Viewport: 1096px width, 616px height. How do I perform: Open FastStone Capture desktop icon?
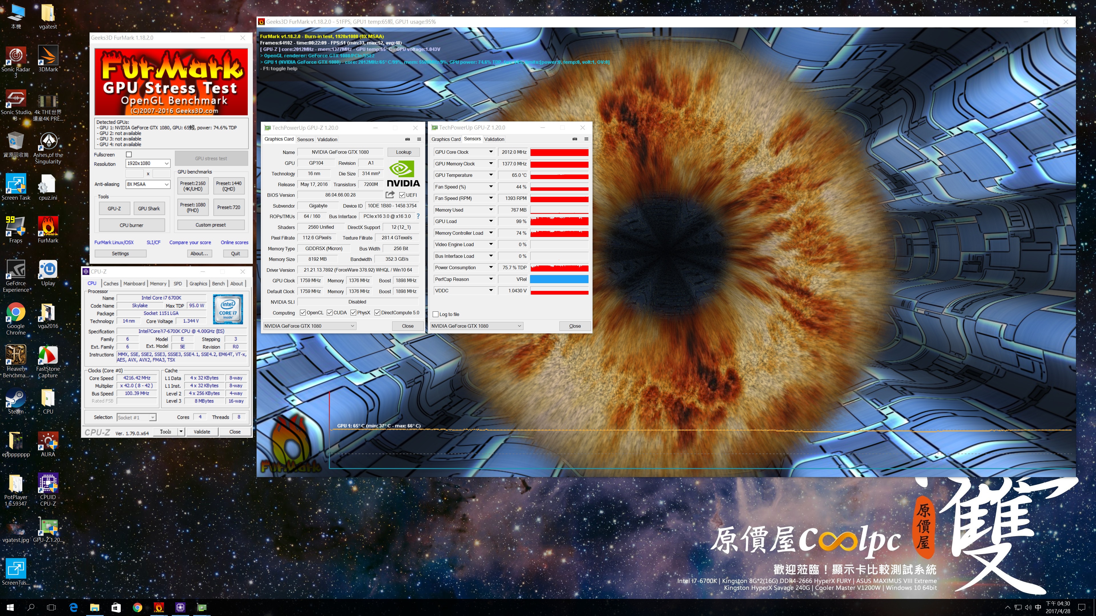point(48,361)
